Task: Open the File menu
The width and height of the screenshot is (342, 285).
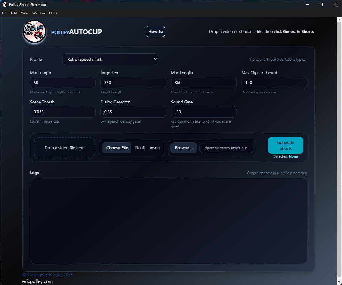Action: [x=5, y=13]
